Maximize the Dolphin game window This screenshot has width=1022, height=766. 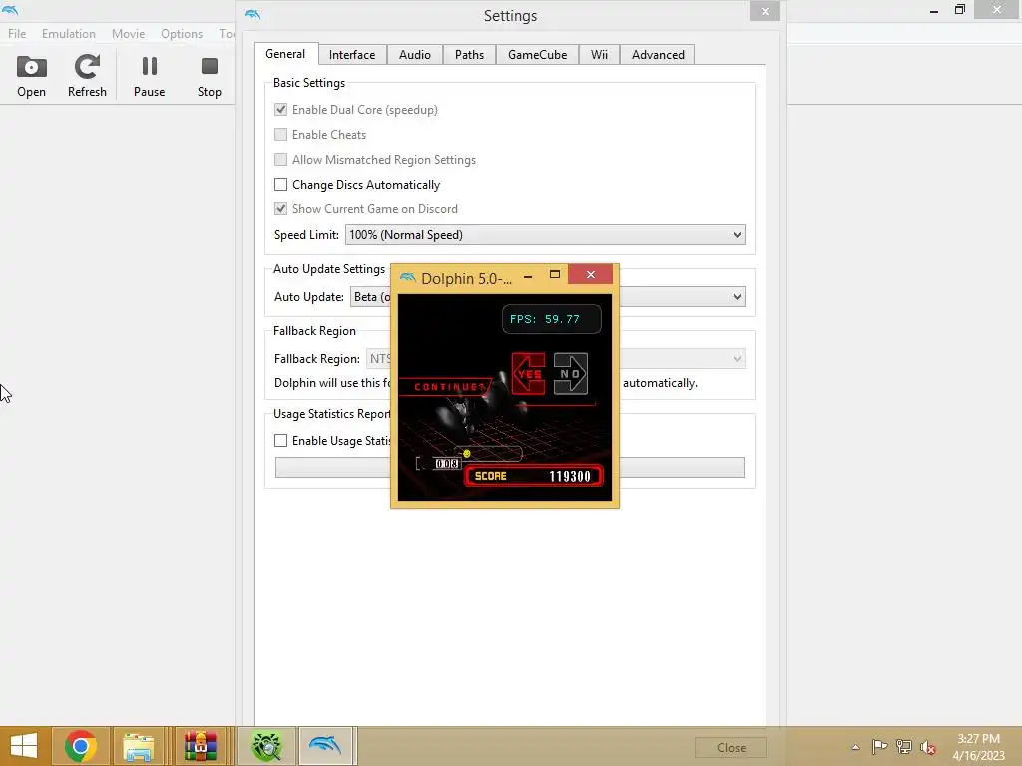click(555, 275)
